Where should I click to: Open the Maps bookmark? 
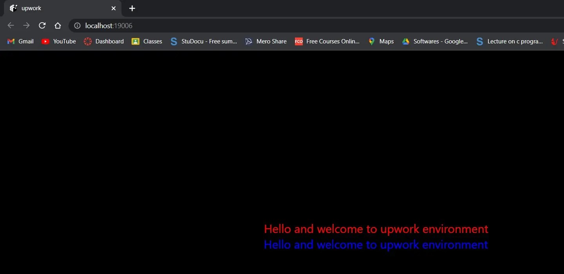[381, 41]
